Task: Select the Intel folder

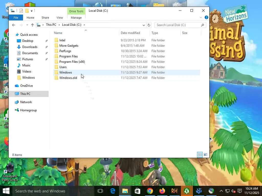Action: 127,40
